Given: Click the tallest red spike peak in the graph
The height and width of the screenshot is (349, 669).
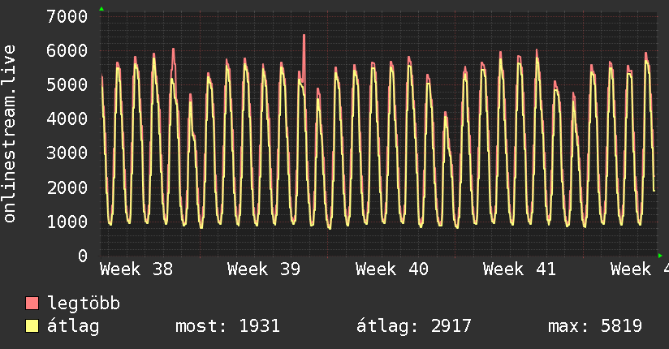Looking at the screenshot, I should coord(304,36).
